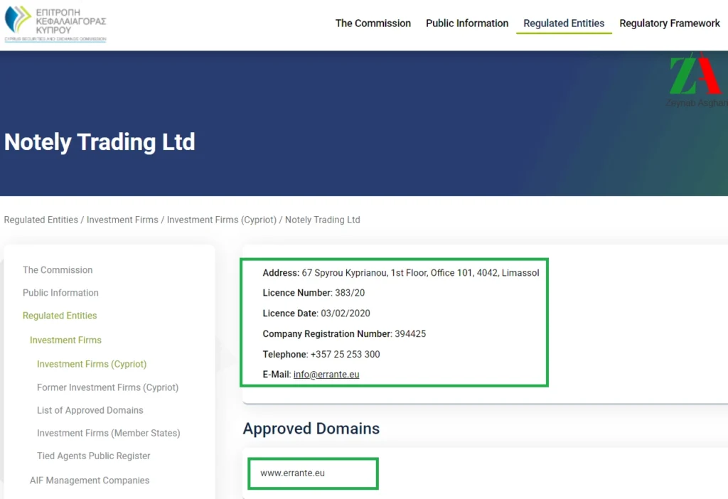The height and width of the screenshot is (499, 728).
Task: Open The Commission in the top navigation
Action: pos(373,23)
